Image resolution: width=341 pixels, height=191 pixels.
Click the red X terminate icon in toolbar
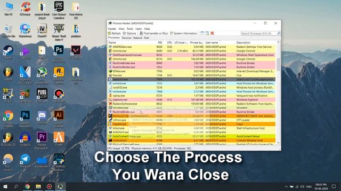click(x=212, y=33)
